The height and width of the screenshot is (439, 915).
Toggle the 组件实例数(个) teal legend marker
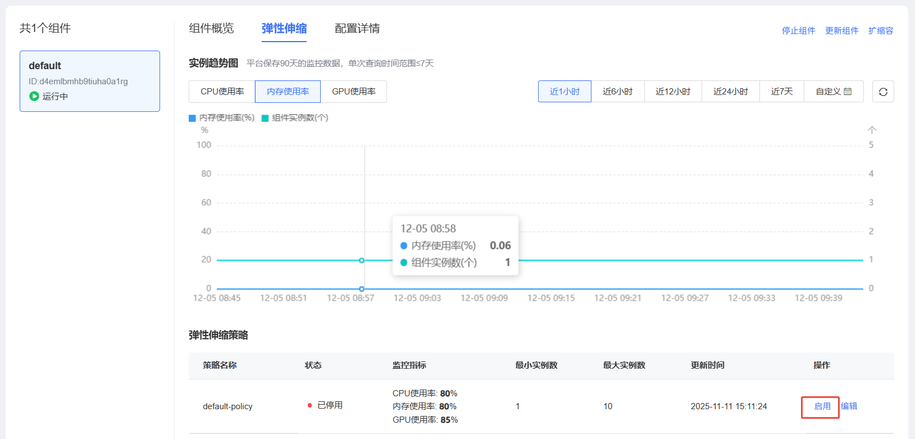(265, 118)
